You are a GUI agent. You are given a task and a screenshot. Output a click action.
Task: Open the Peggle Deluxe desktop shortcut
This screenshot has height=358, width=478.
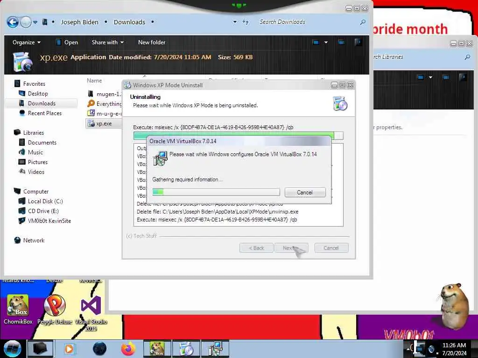[55, 310]
